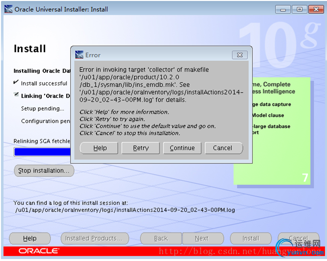Click 'Click Retry to try again' hint
The width and height of the screenshot is (327, 261).
tap(112, 119)
